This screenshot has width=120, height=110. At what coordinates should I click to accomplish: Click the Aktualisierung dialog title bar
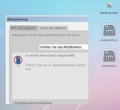47,19
